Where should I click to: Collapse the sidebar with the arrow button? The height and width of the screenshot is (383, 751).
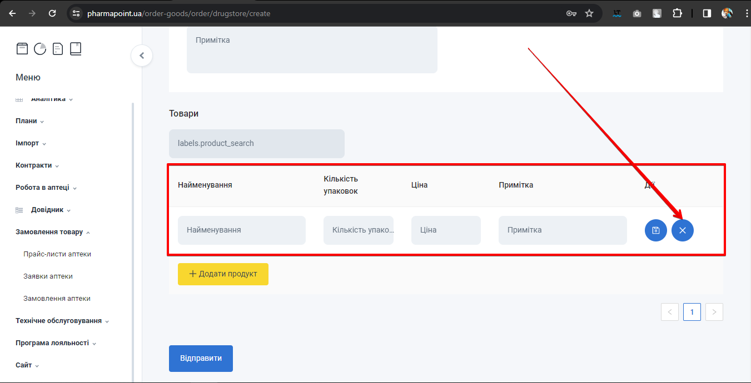142,56
